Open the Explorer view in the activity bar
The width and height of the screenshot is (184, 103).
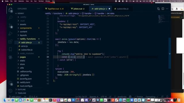point(10,10)
